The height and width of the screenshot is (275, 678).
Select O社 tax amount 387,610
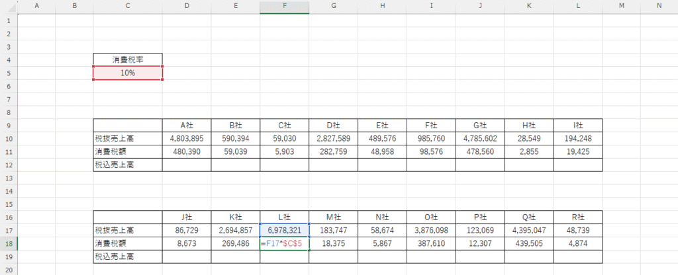(x=431, y=243)
